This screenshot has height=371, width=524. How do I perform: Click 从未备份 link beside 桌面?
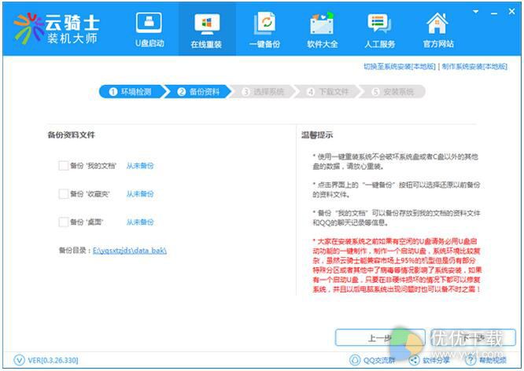point(140,222)
